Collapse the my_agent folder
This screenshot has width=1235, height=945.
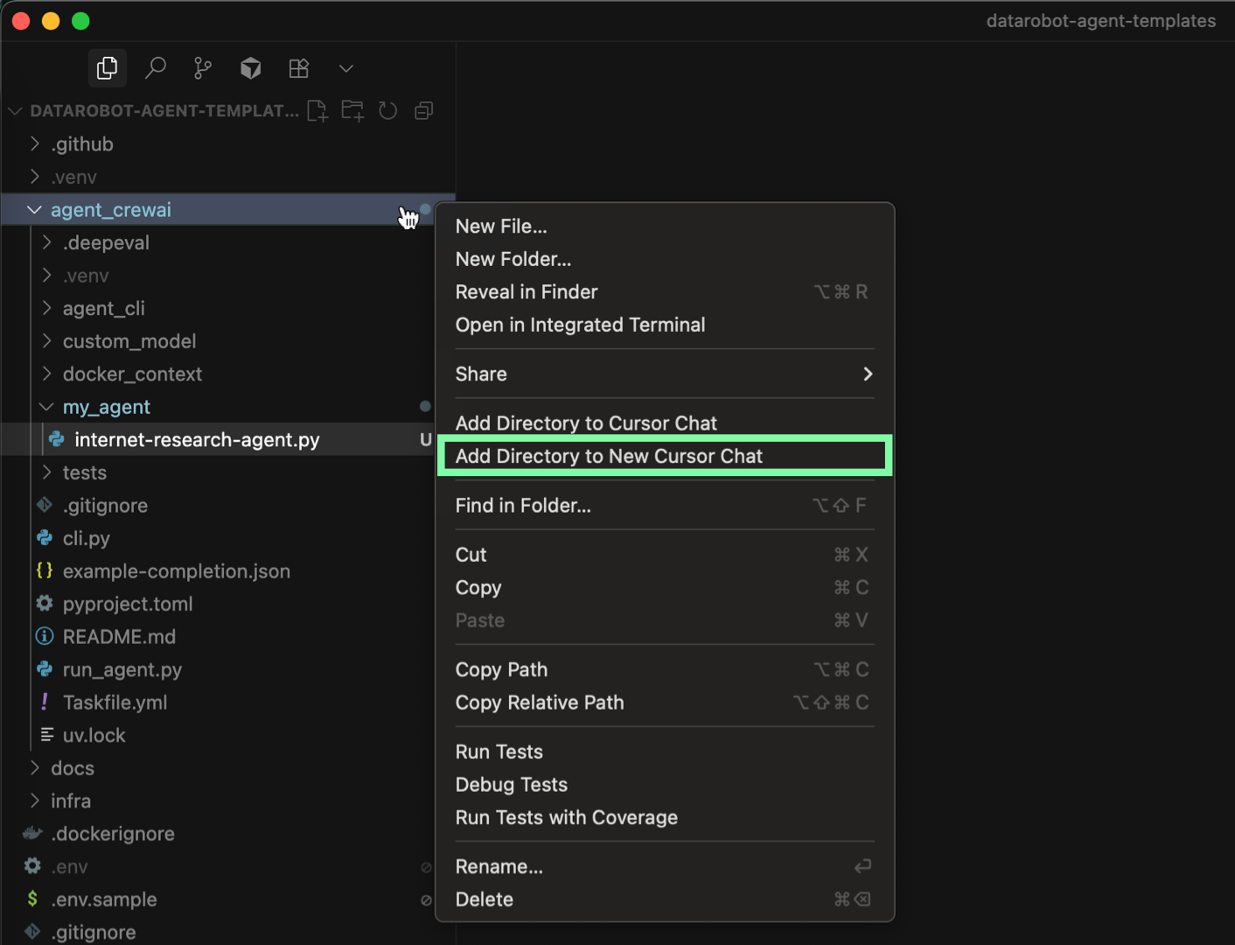click(x=106, y=407)
